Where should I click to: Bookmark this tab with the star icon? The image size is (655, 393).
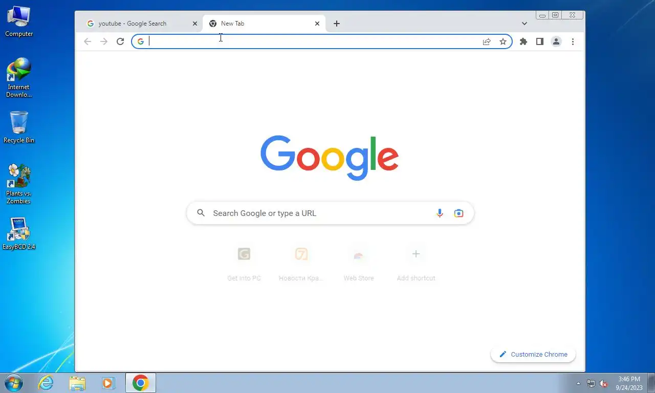pyautogui.click(x=503, y=41)
